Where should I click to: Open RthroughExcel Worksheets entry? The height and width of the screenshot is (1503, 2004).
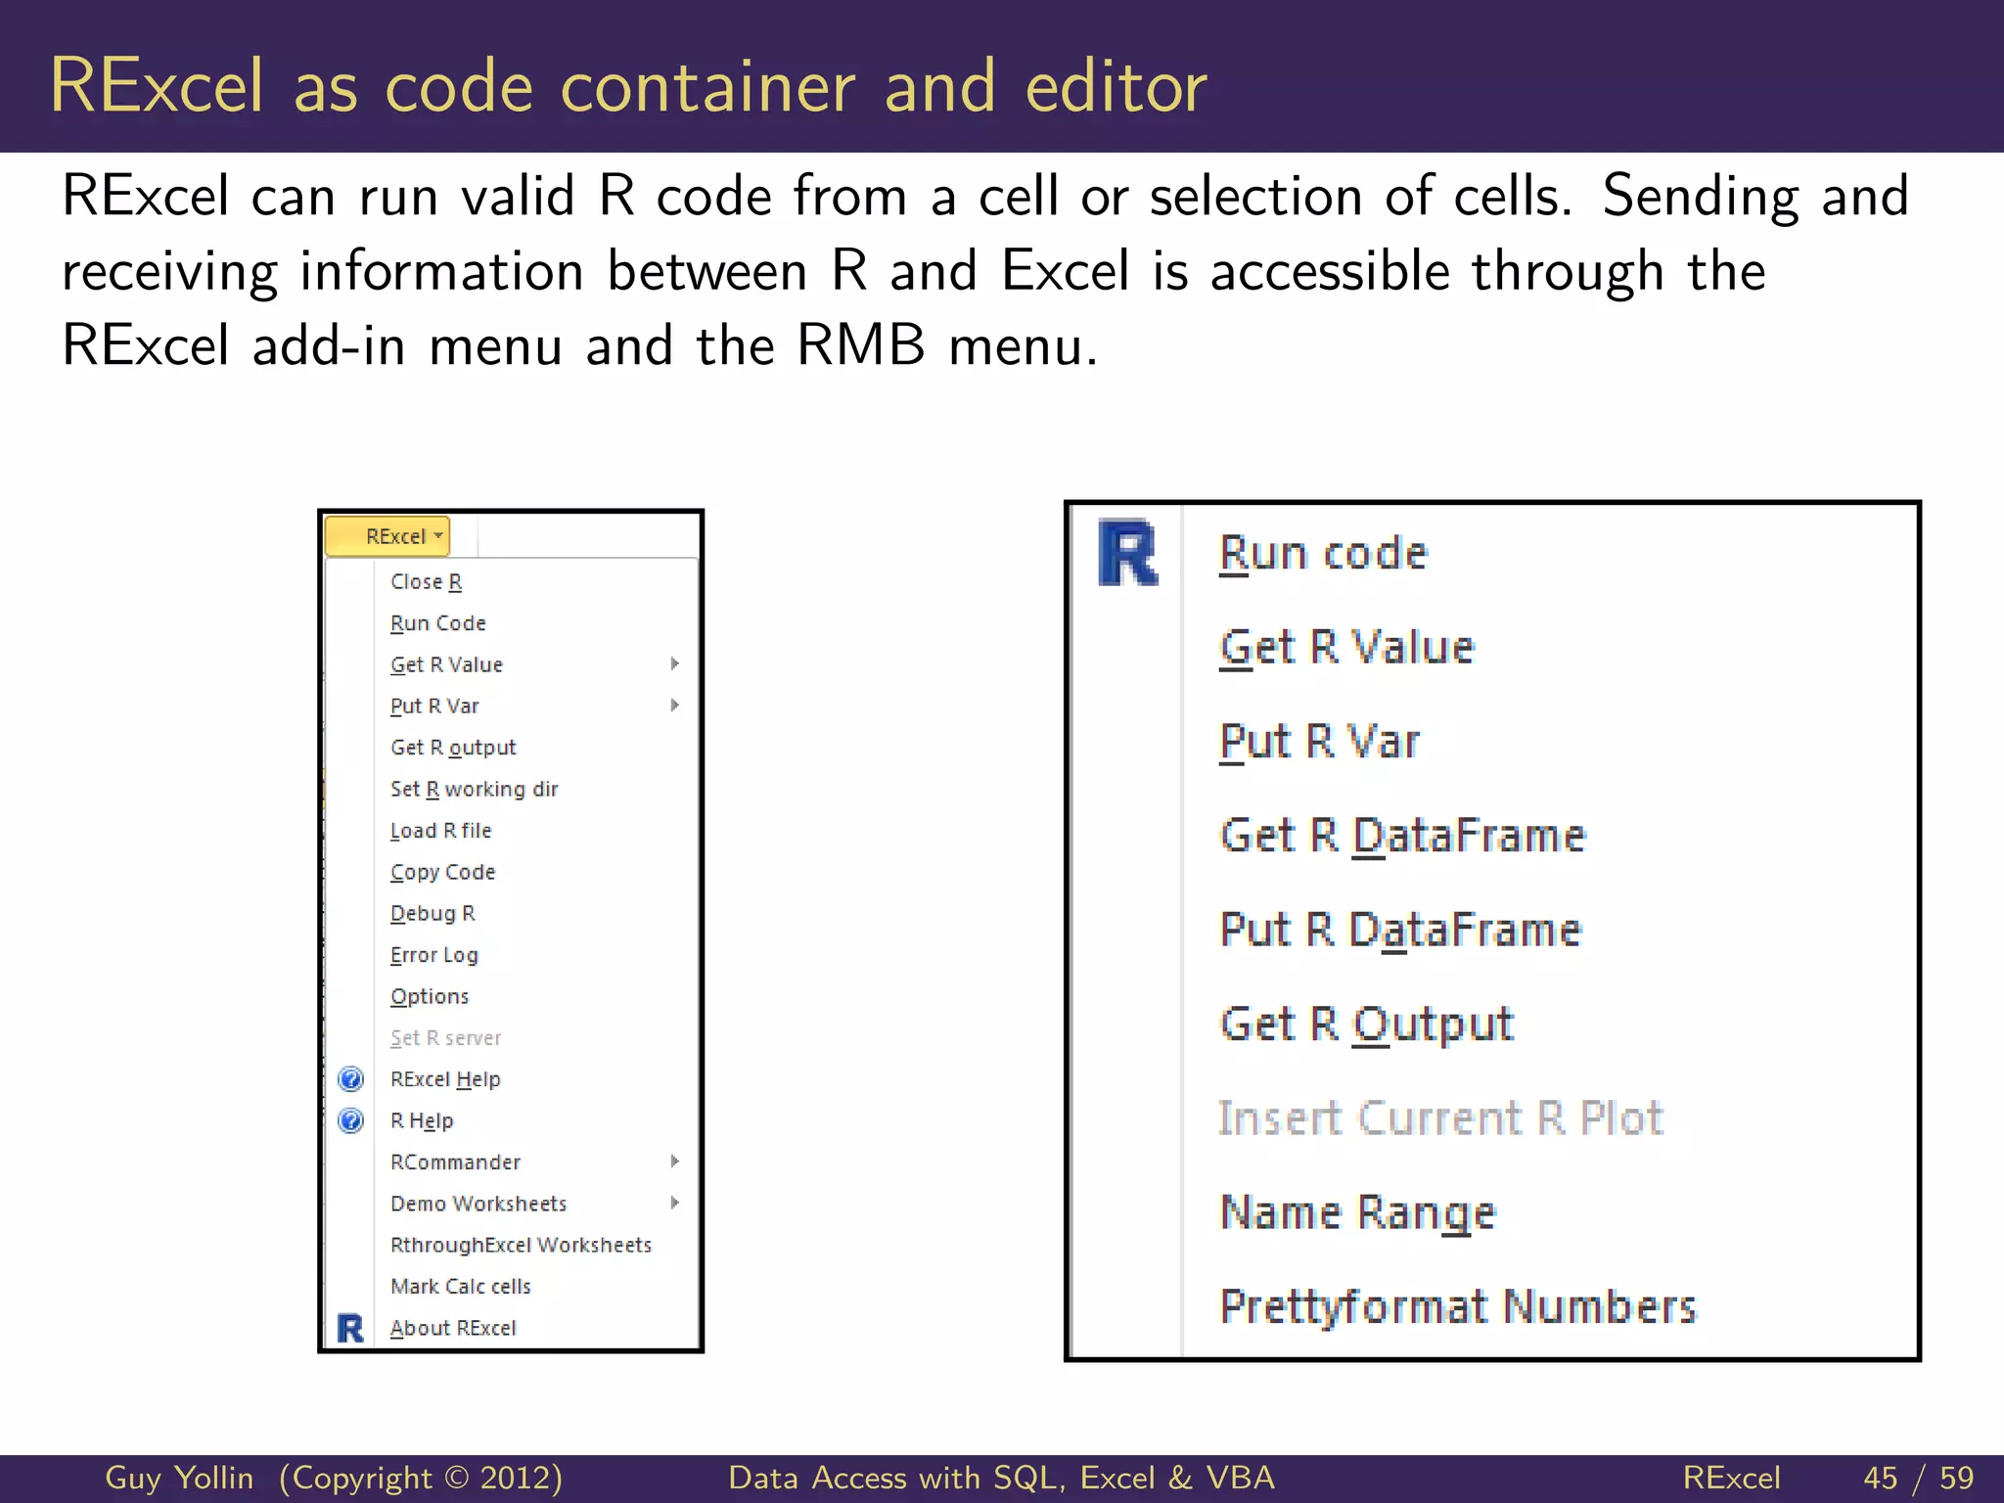coord(522,1245)
